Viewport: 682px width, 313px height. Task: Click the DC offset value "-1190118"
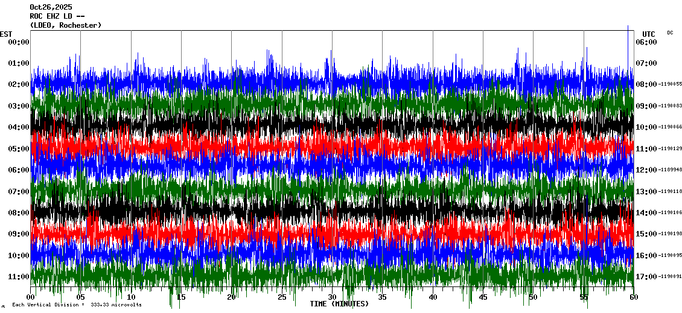click(670, 191)
